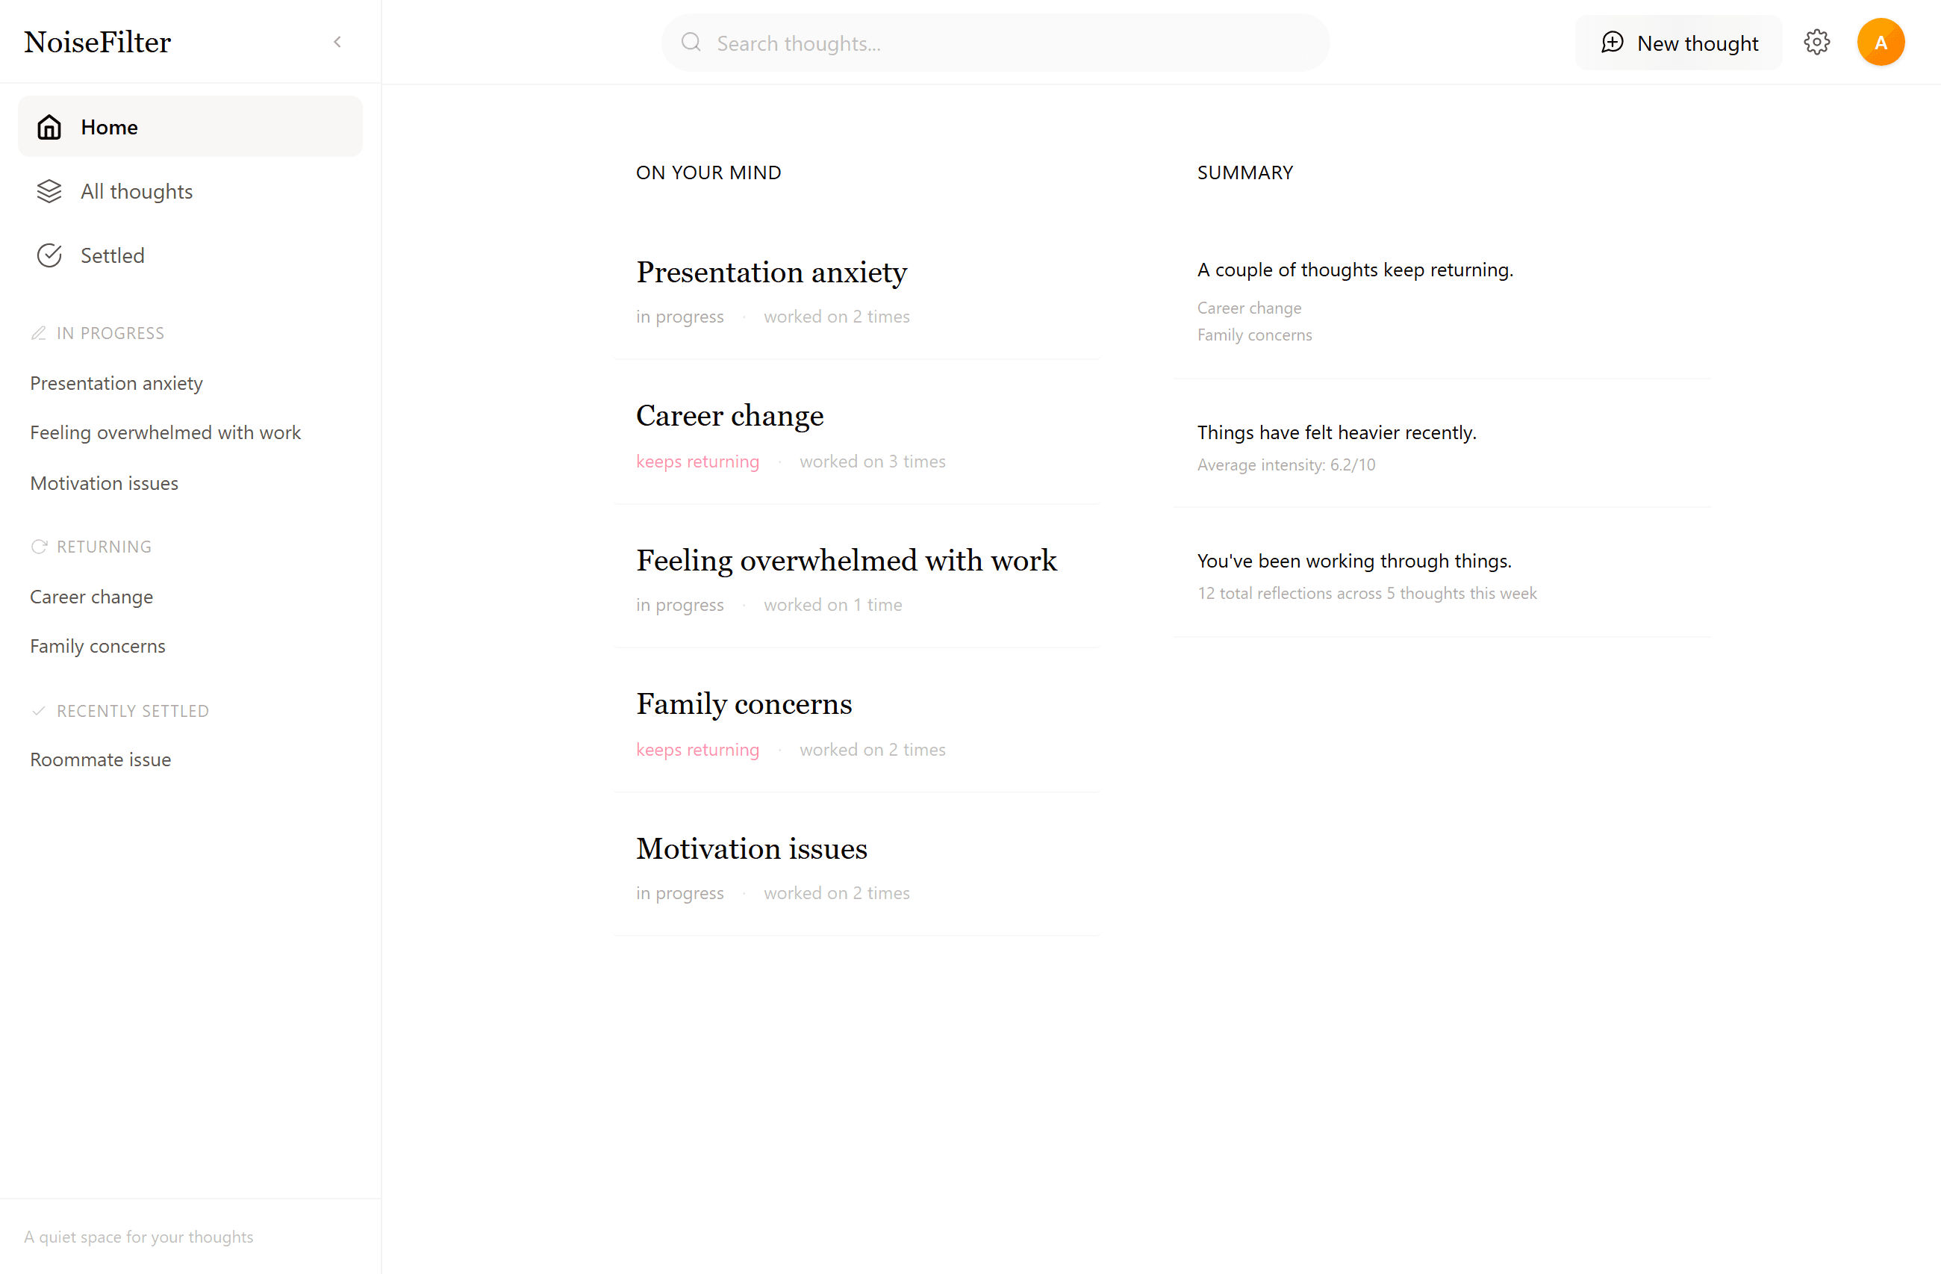Click the checkmark icon beside RECENTLY SETTLED
The image size is (1941, 1274).
38,710
